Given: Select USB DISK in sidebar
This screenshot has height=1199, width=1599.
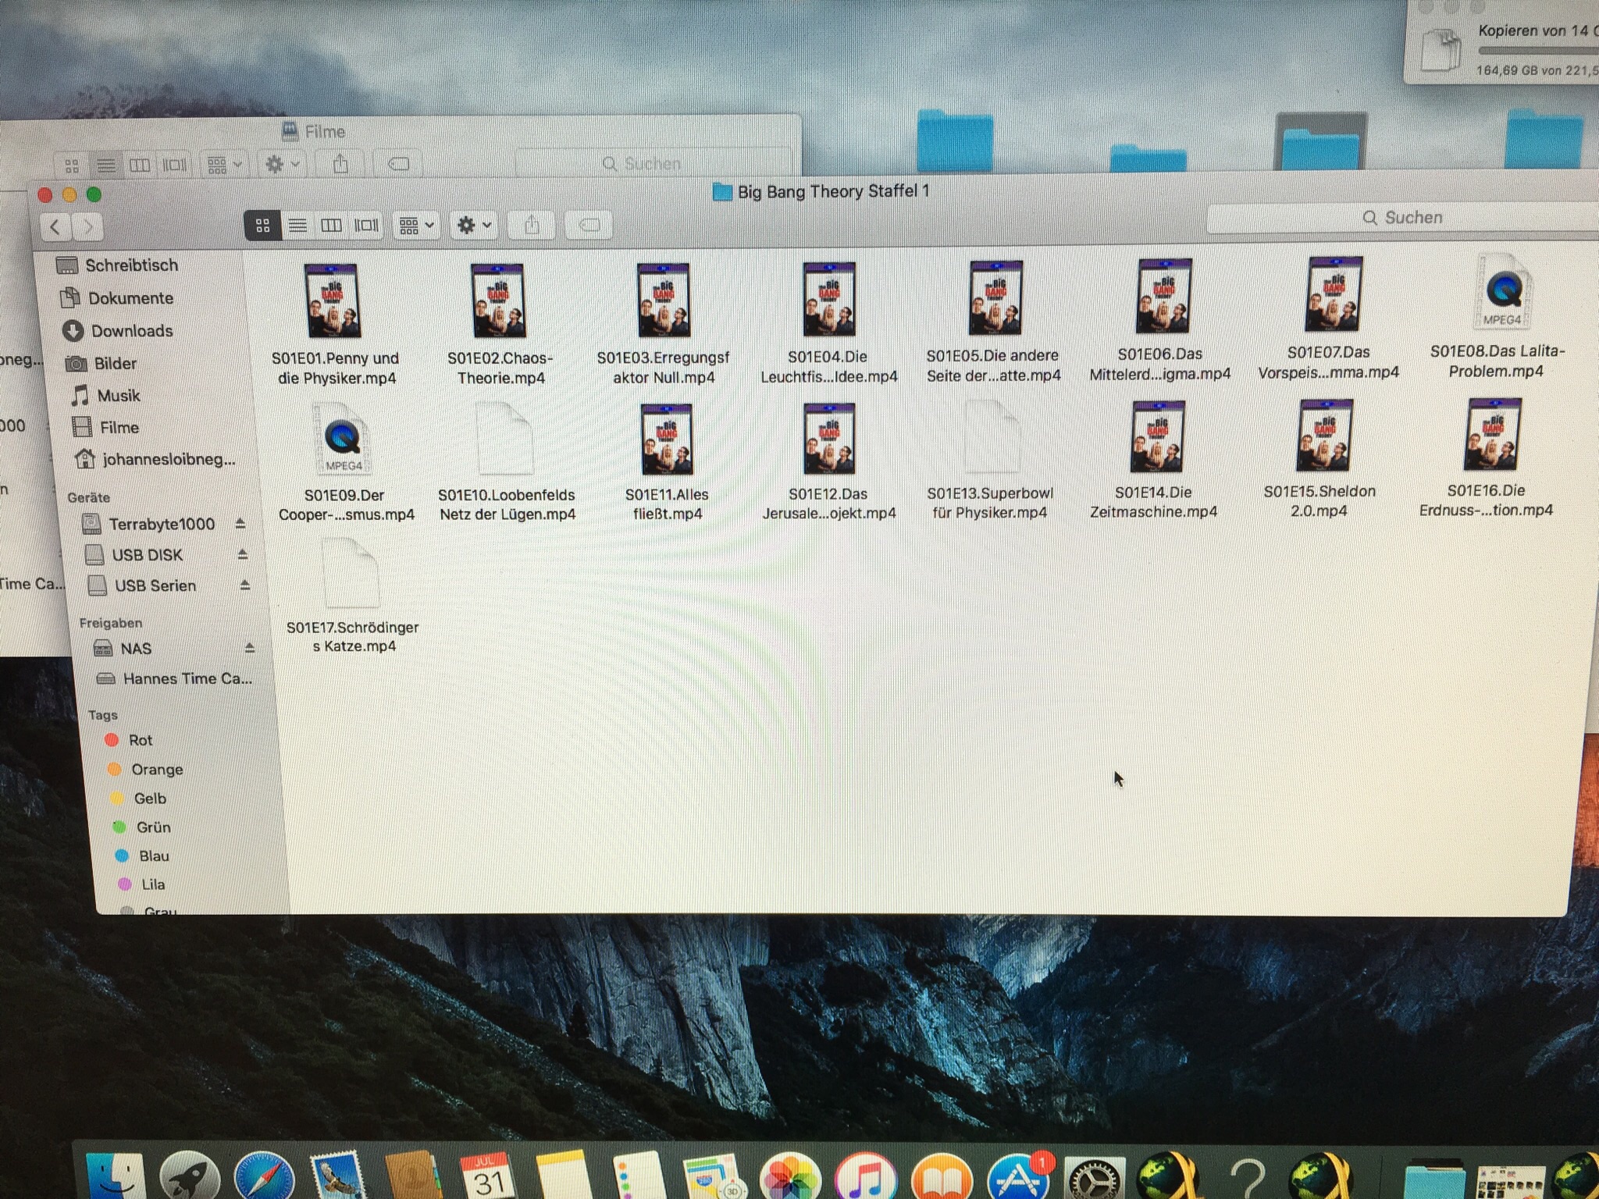Looking at the screenshot, I should [x=134, y=555].
